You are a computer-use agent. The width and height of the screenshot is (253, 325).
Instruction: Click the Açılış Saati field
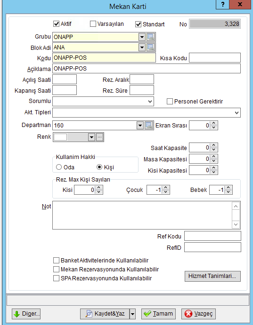pos(65,79)
